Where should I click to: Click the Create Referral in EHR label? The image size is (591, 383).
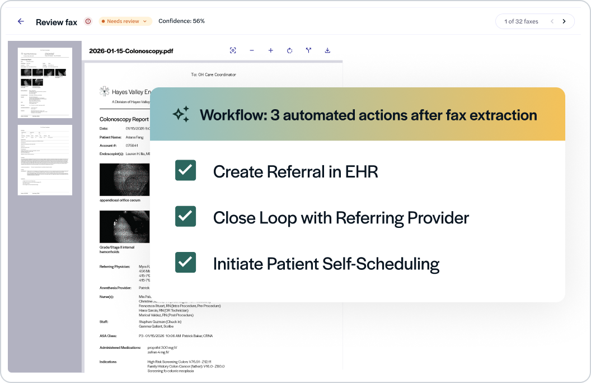pos(295,172)
